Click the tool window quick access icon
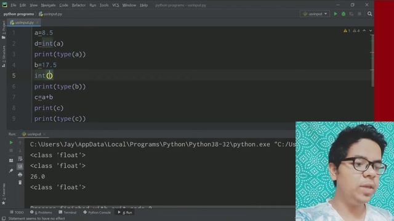 pyautogui.click(x=4, y=219)
